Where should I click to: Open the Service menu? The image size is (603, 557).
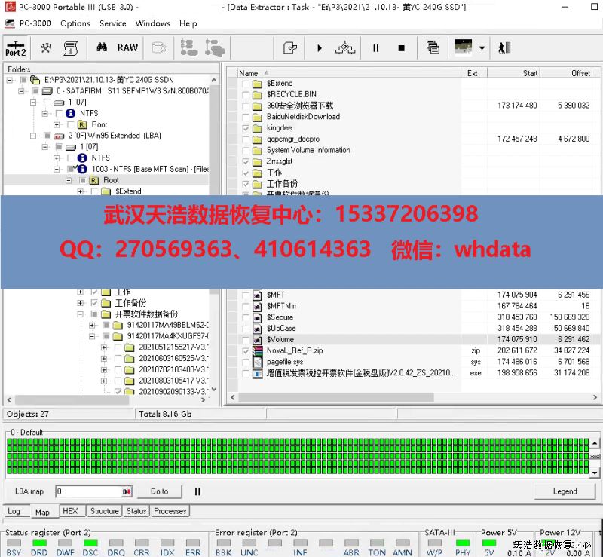tap(112, 23)
